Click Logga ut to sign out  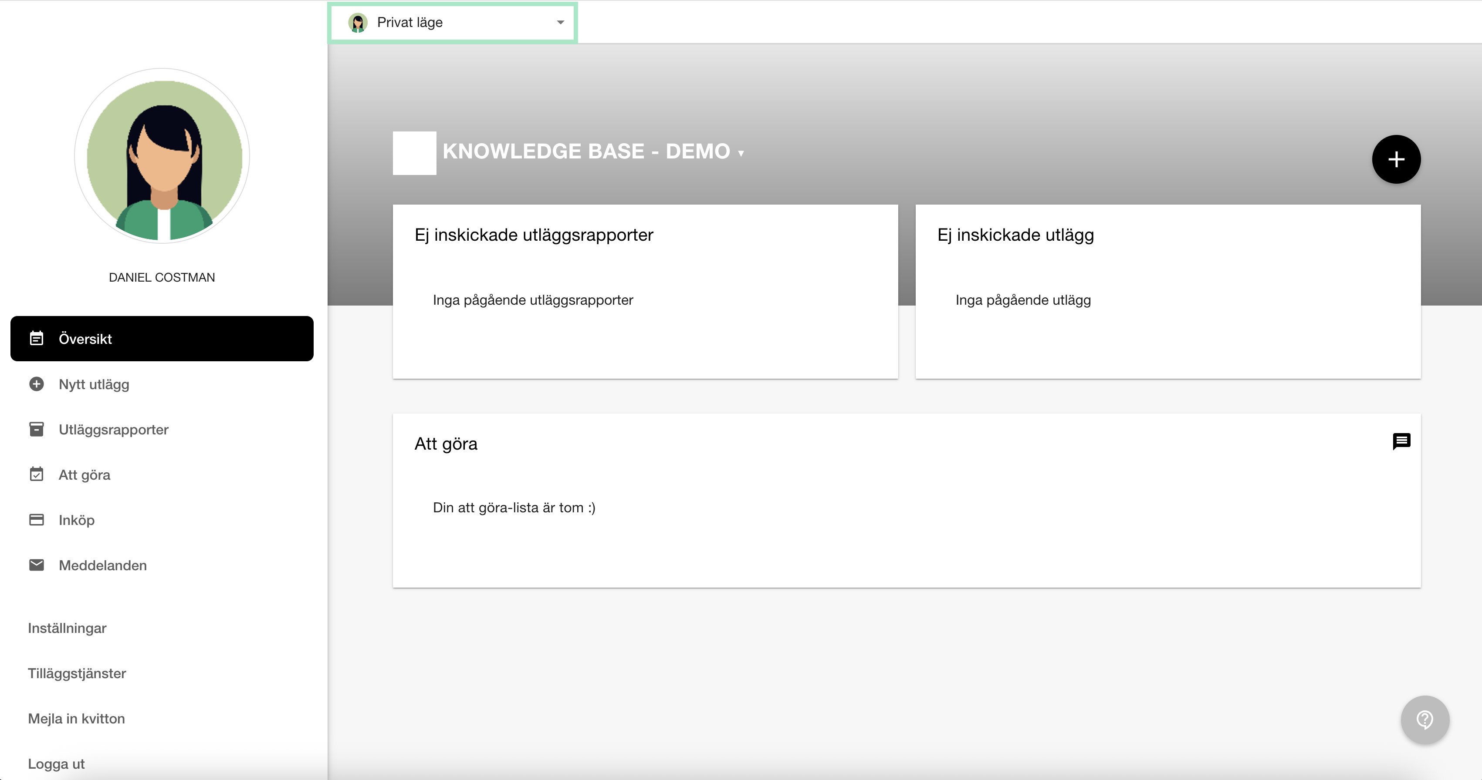56,764
